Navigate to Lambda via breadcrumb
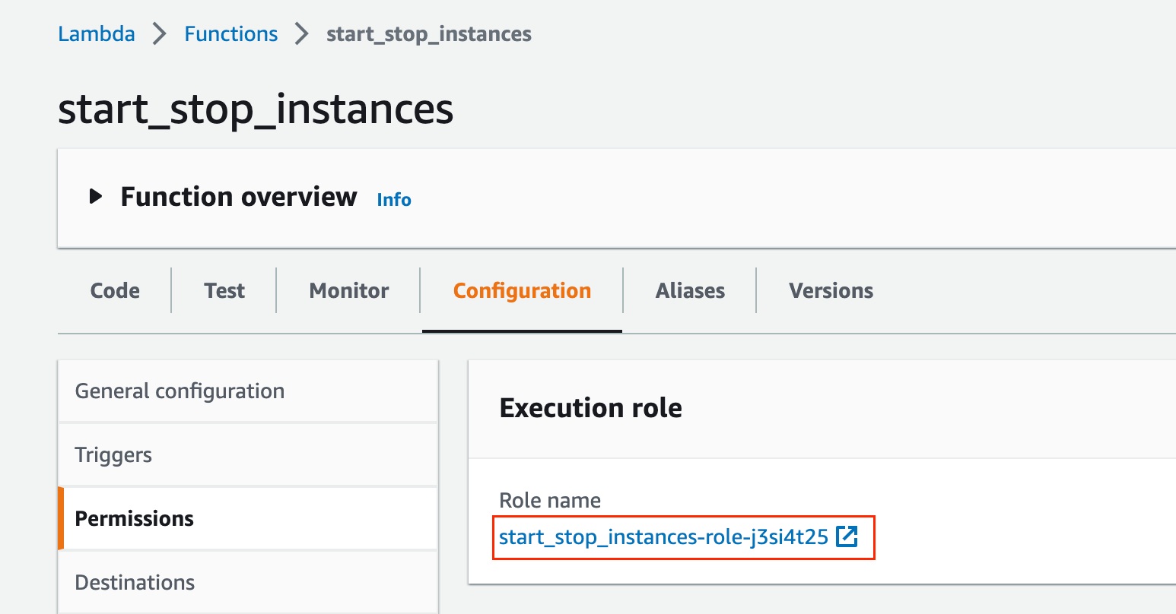 coord(96,33)
